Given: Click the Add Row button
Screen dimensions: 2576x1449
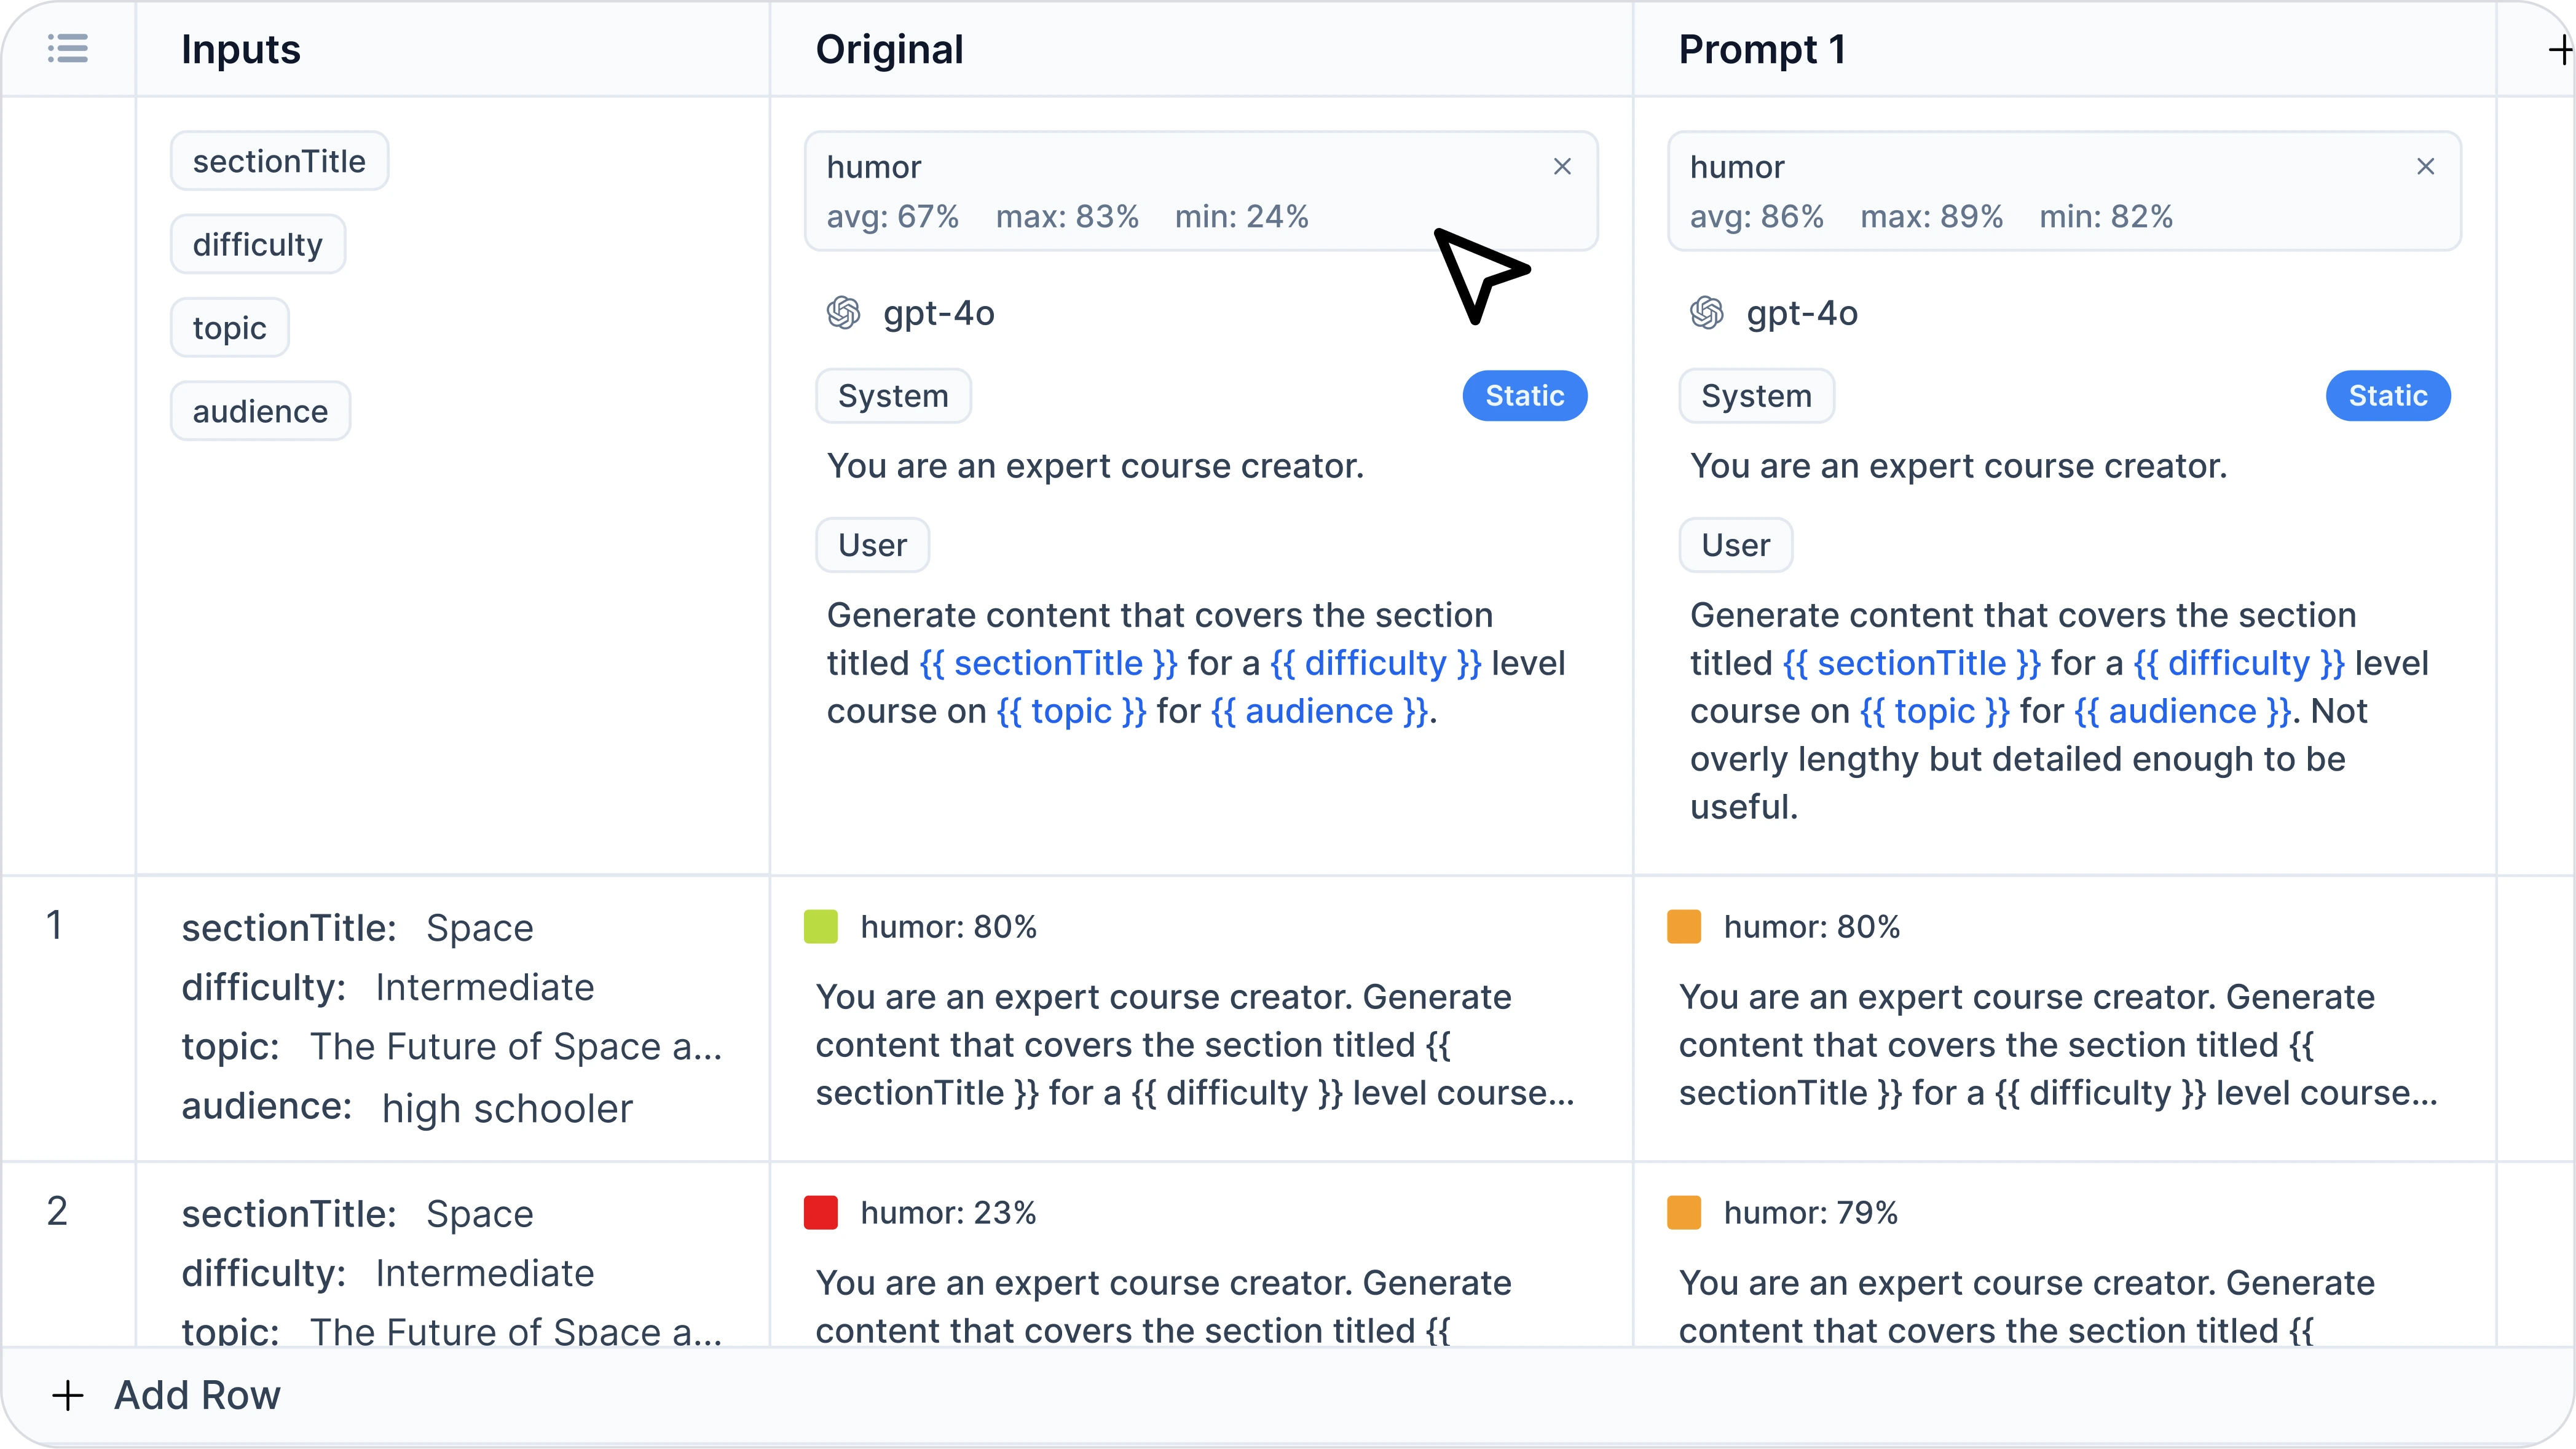Looking at the screenshot, I should coord(197,1395).
